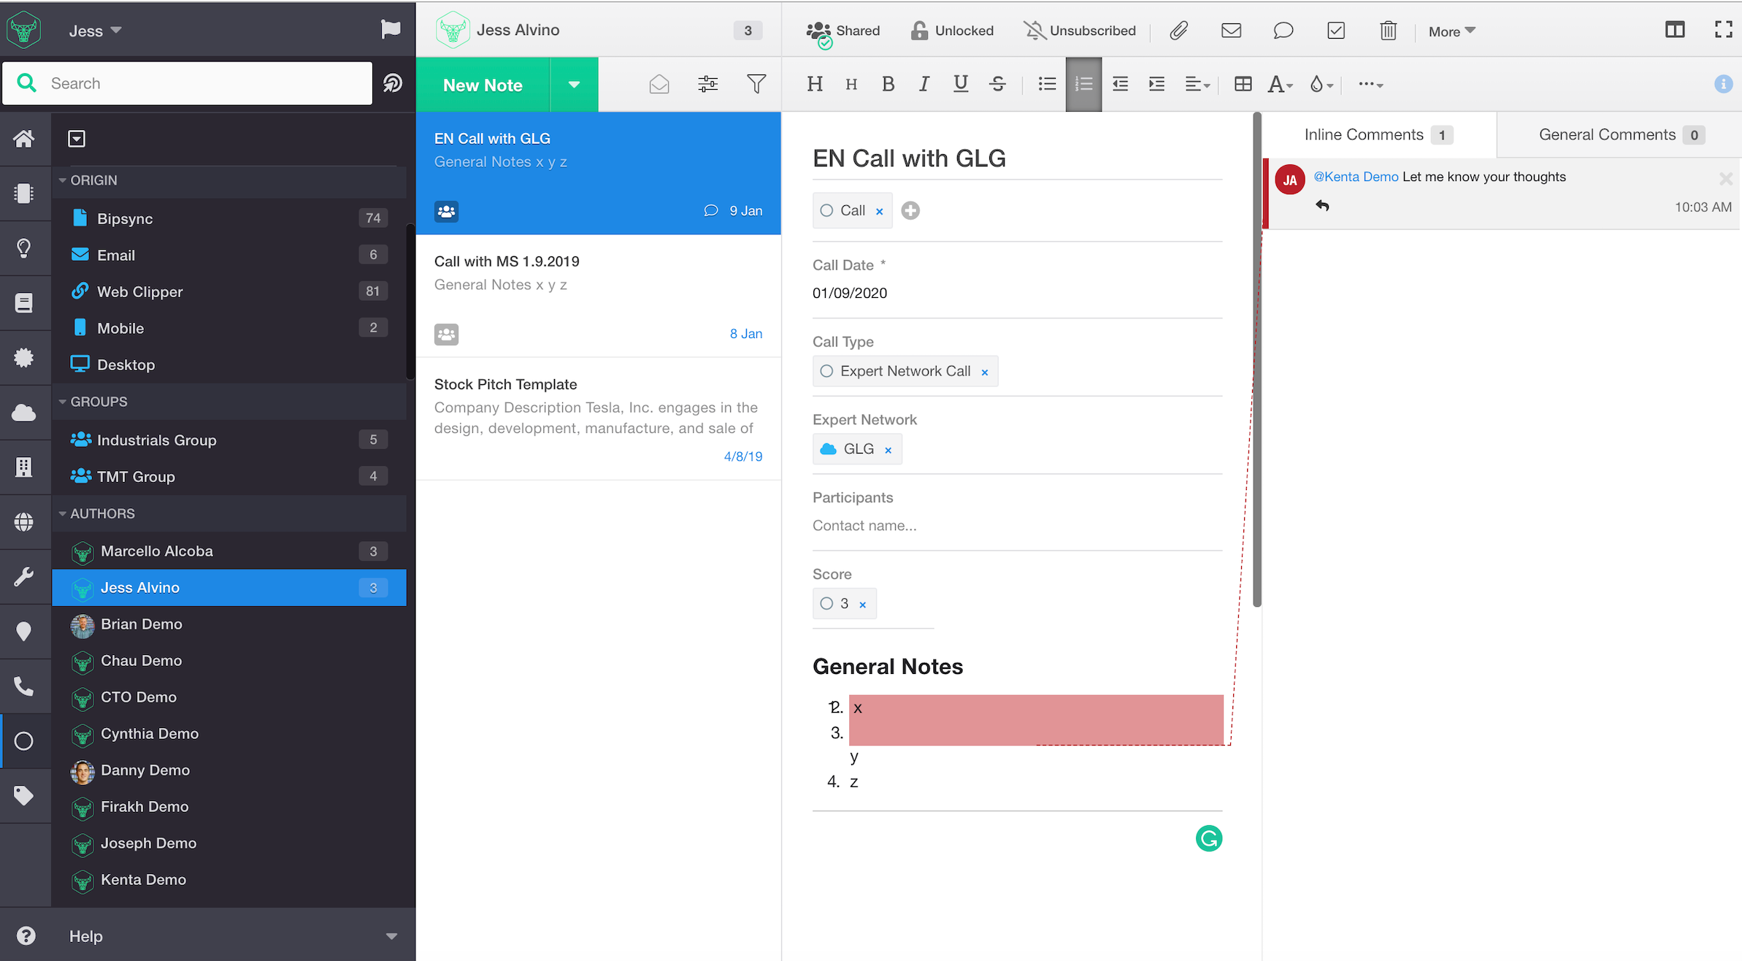Viewport: 1742px width, 961px height.
Task: Open the task checkbox icon in toolbar
Action: (1335, 31)
